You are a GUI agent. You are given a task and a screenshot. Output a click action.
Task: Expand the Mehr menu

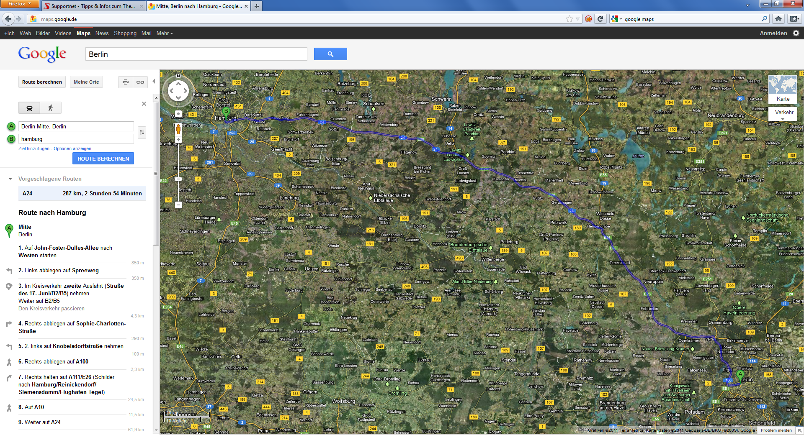pos(164,33)
